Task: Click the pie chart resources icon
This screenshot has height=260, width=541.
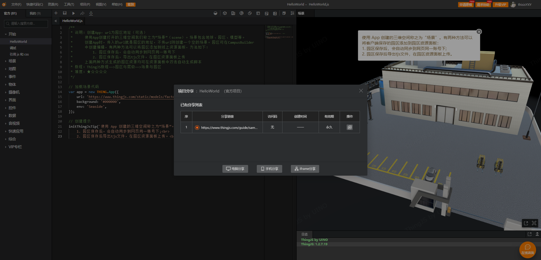Action: [250, 13]
